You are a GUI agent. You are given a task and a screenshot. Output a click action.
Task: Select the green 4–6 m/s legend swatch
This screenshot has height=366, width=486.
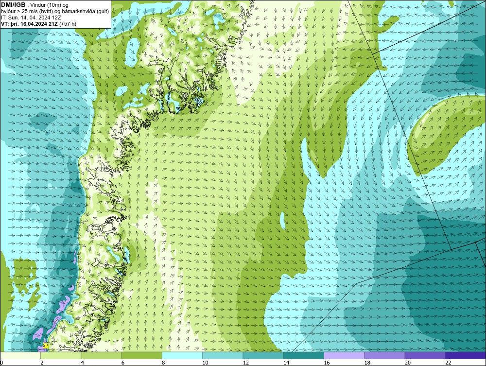[102, 355]
